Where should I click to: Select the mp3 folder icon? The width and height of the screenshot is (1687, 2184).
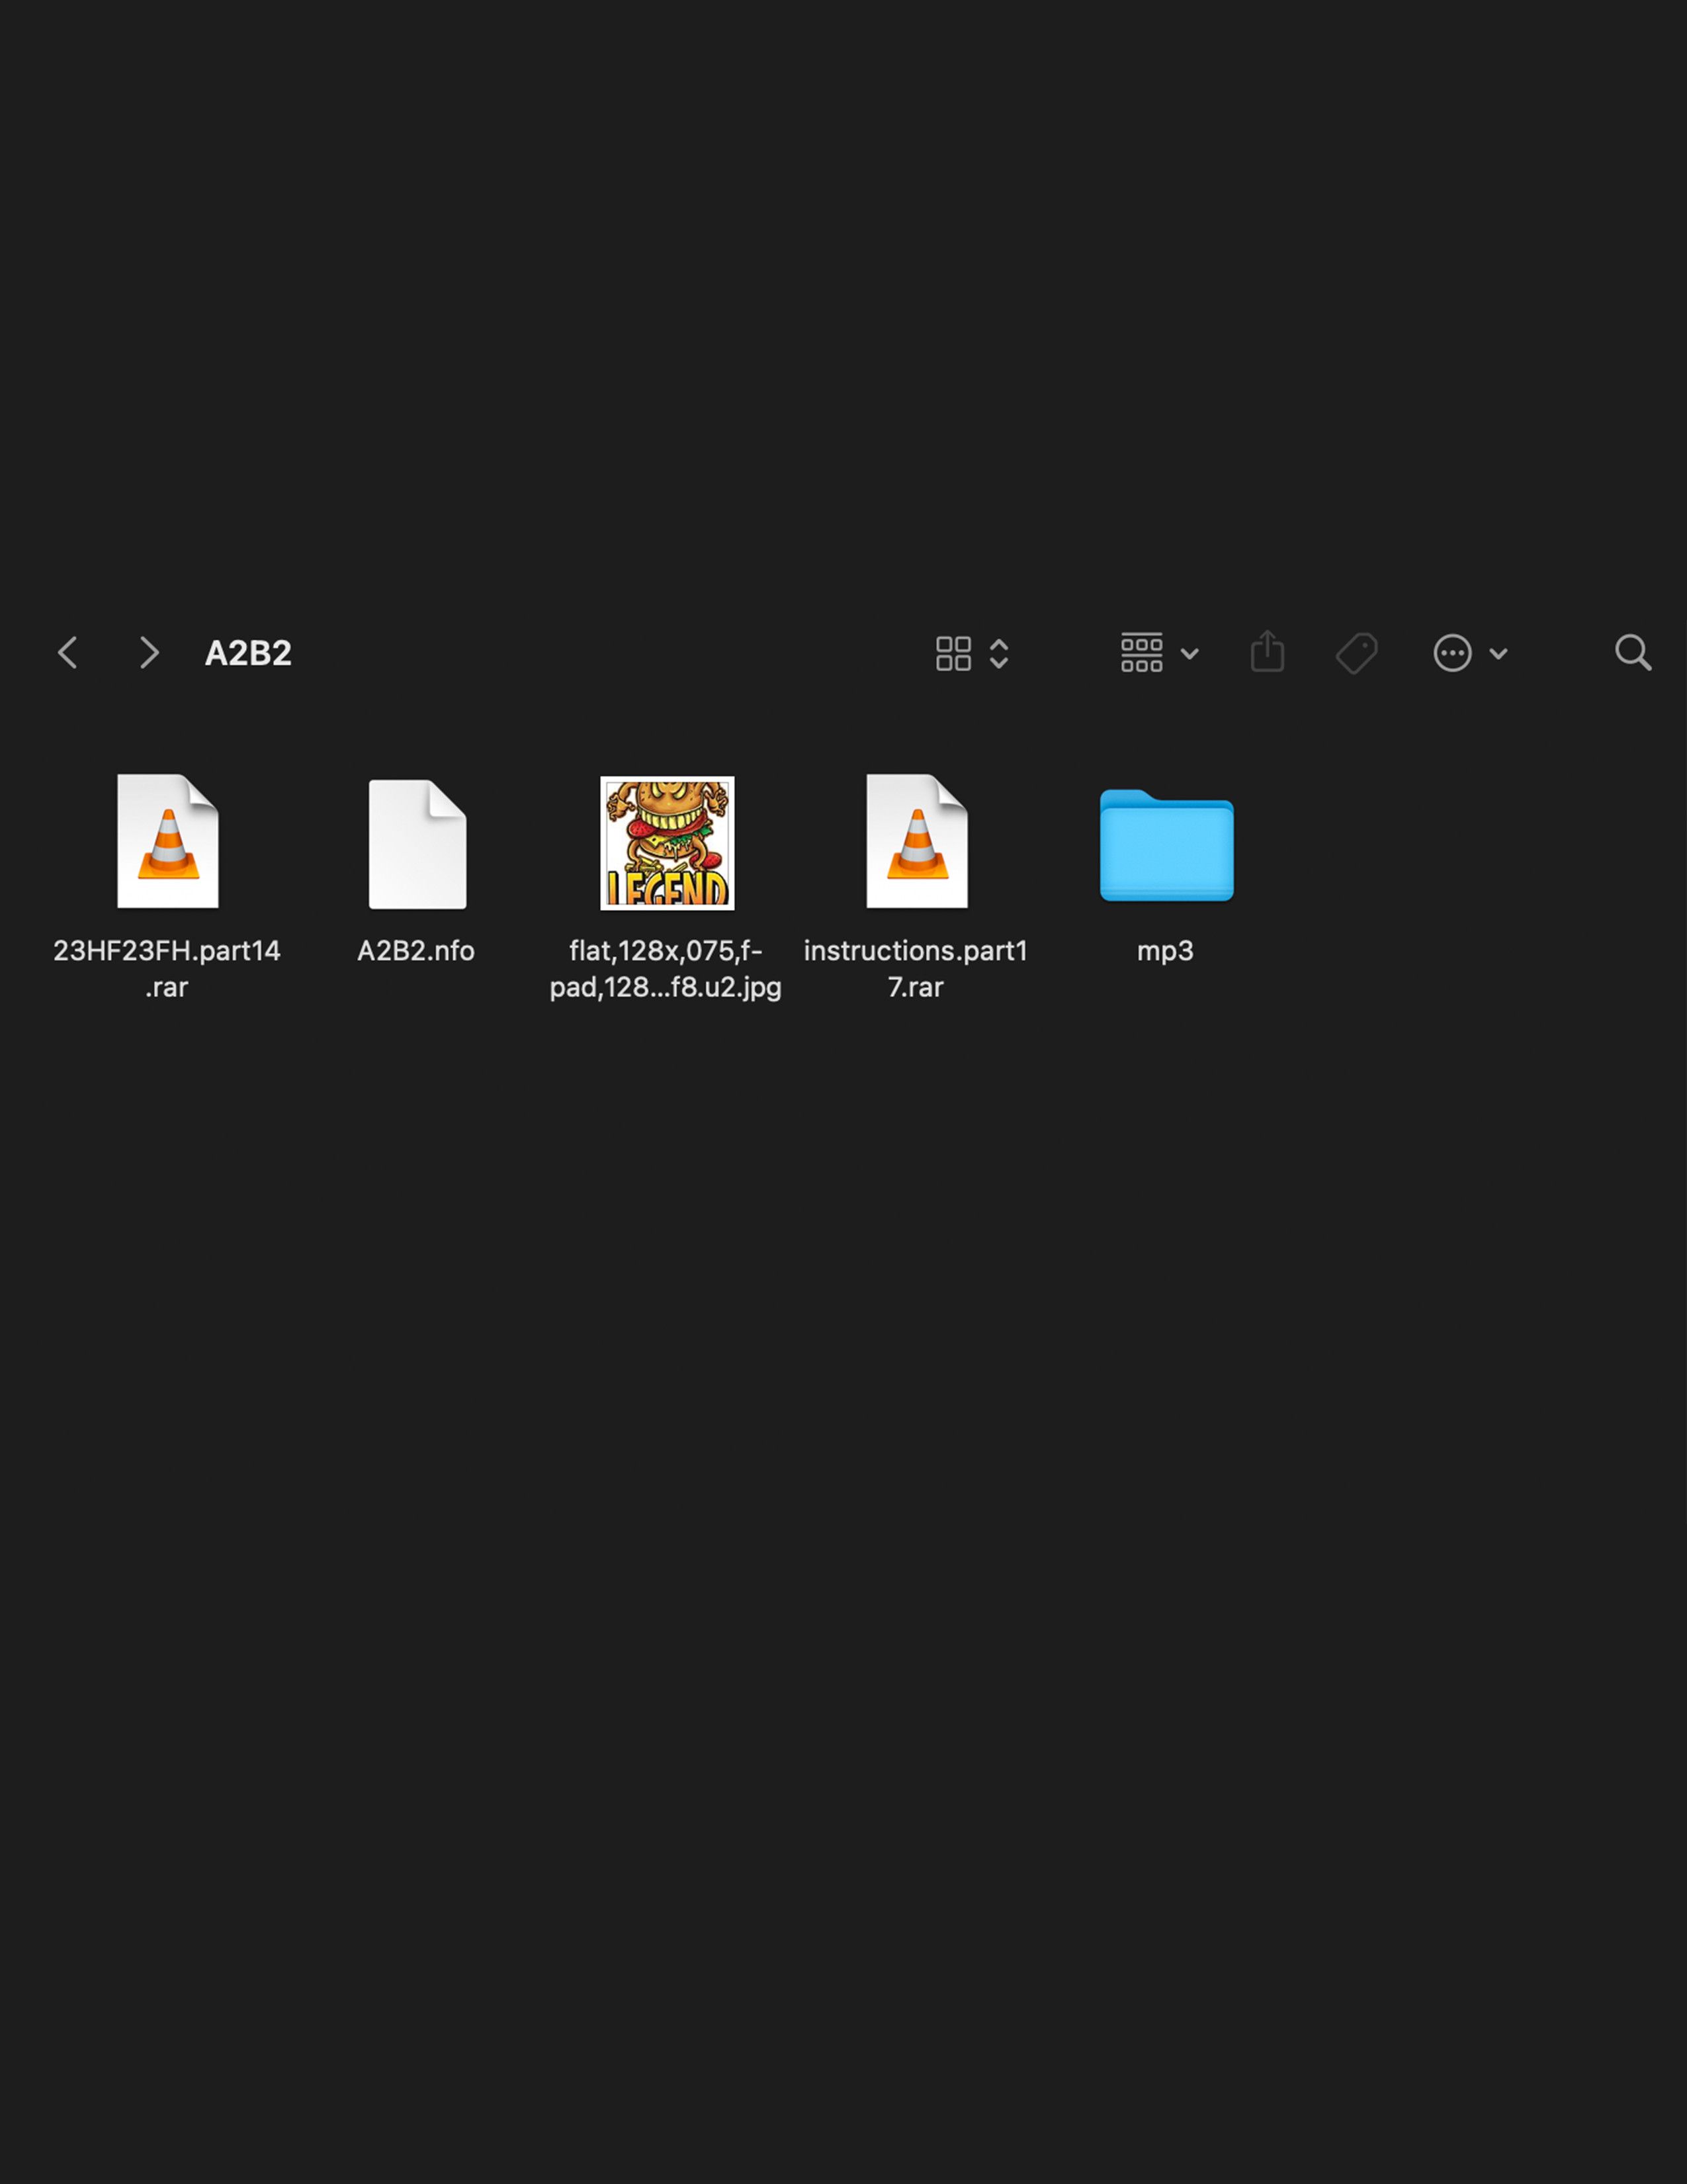click(1166, 845)
